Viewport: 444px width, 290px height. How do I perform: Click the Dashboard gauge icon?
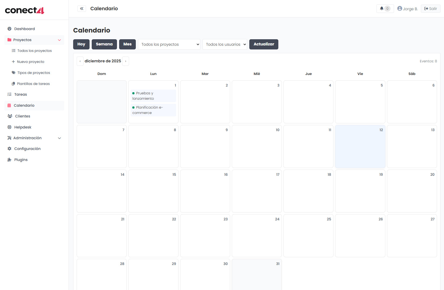[x=9, y=29]
